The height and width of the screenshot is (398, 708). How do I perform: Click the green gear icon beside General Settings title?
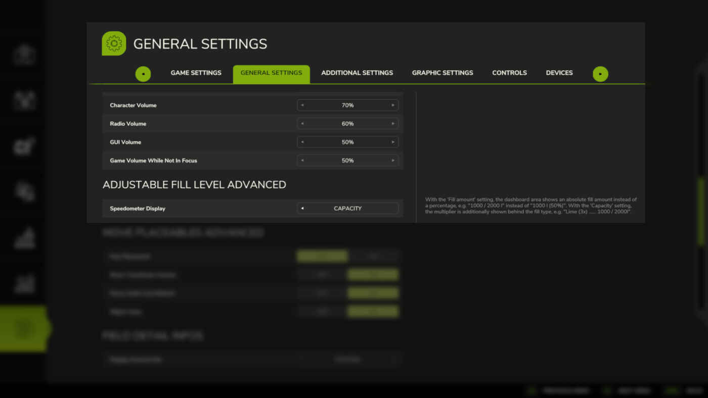point(114,43)
